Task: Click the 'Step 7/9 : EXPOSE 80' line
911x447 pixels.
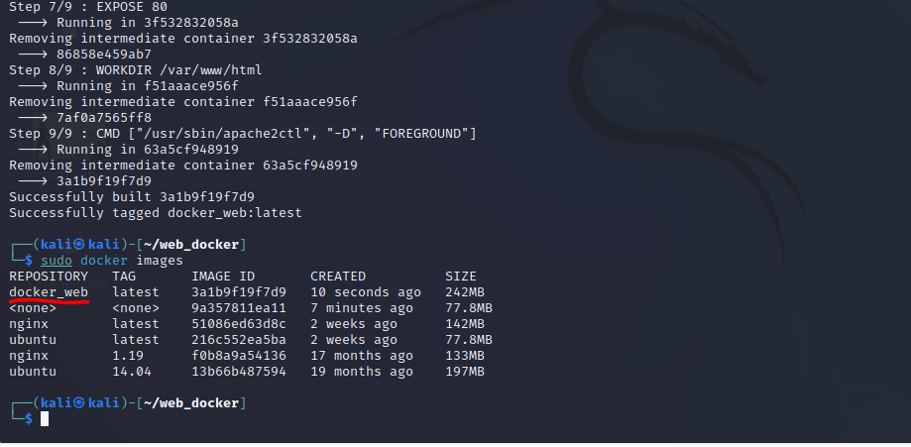Action: coord(88,7)
